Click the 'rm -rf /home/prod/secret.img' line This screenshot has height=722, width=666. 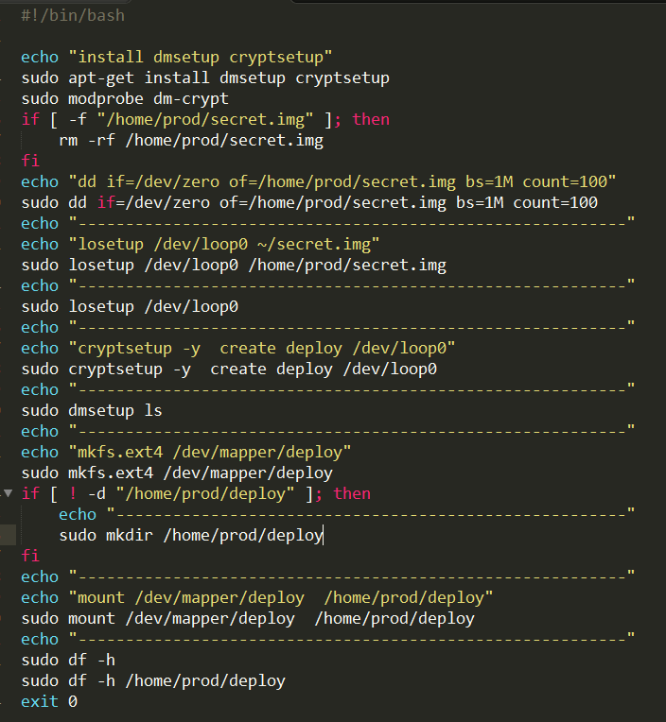click(191, 141)
